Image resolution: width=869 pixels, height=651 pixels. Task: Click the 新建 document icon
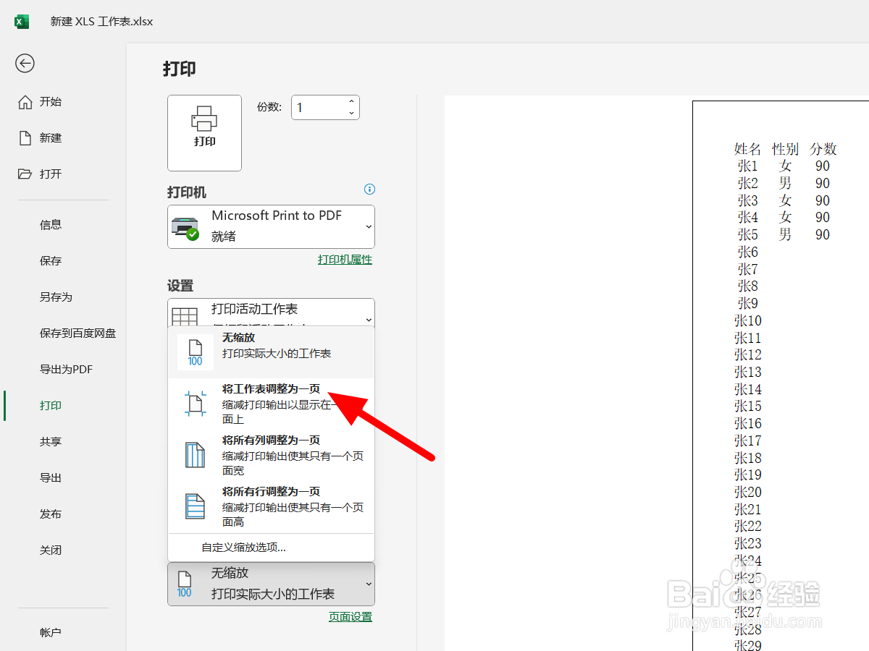coord(25,138)
